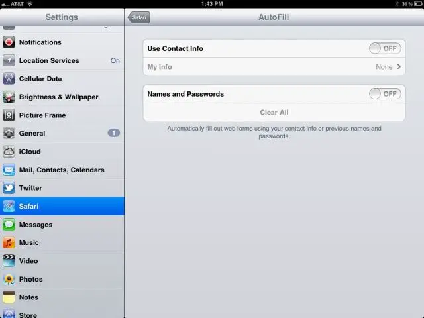Tap the Settings header title
The width and height of the screenshot is (424, 318).
point(62,17)
